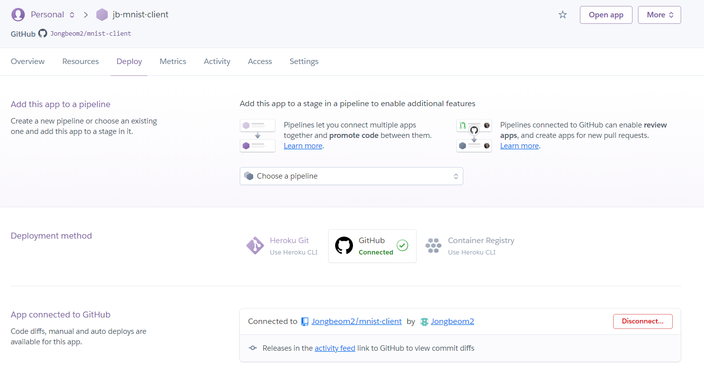
Task: Click the Open app button
Action: click(x=606, y=15)
